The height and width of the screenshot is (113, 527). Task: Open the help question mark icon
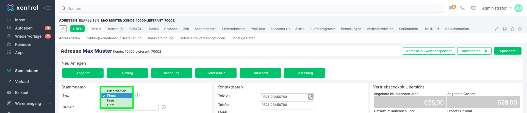click(520, 29)
